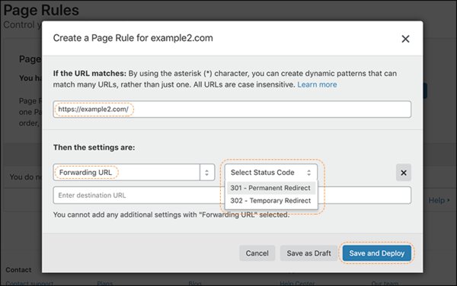This screenshot has width=457, height=286.
Task: Open the Forwarding URL setting dropdown
Action: (134, 172)
